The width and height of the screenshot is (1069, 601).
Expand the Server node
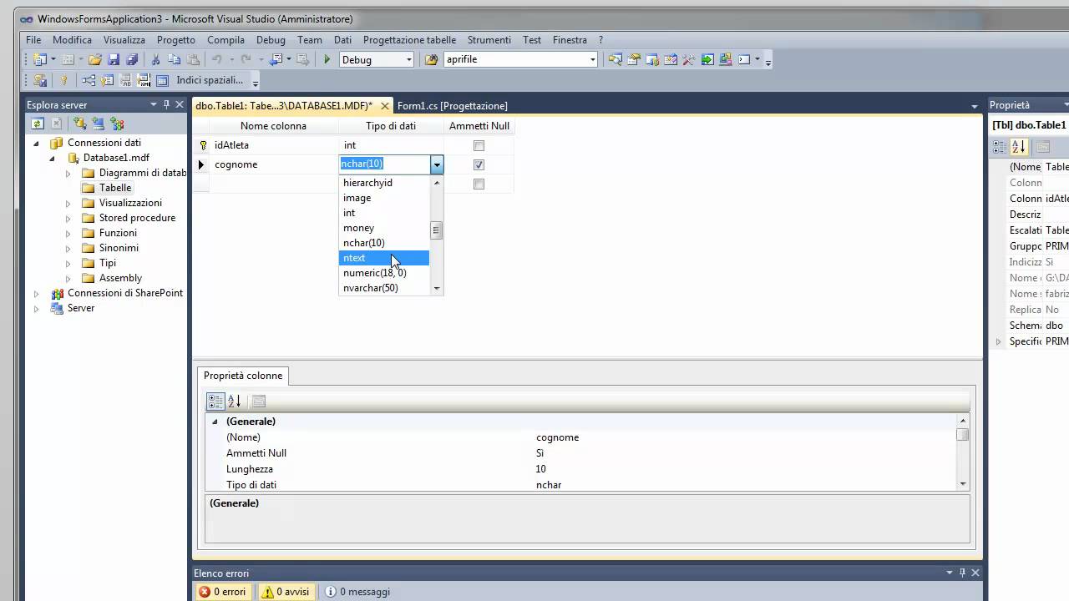(x=36, y=308)
